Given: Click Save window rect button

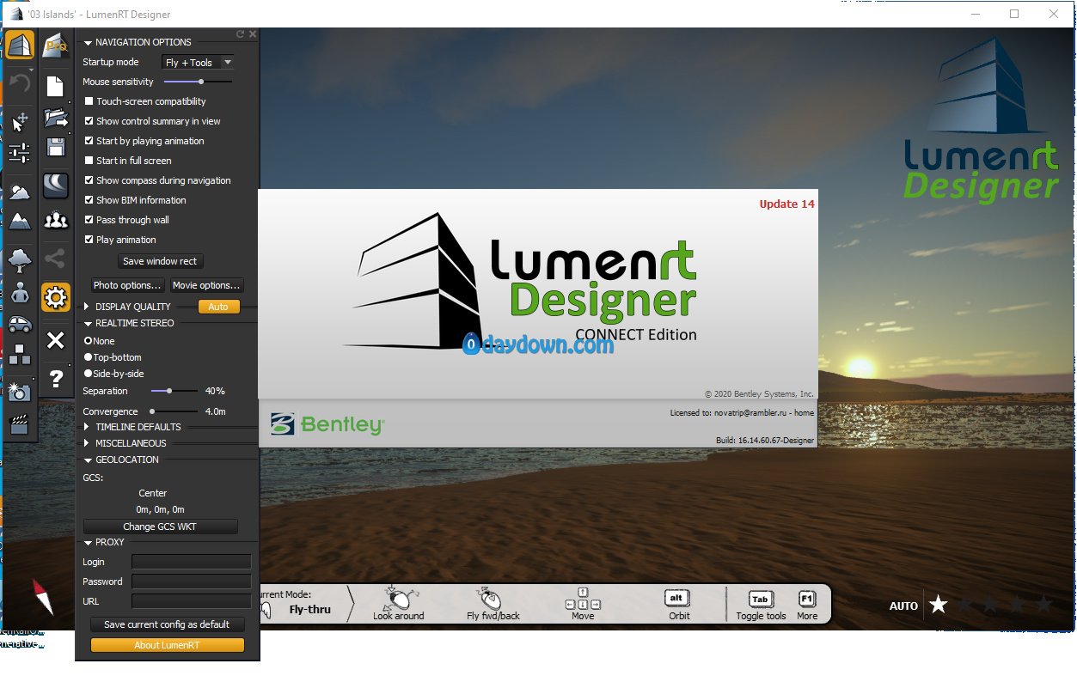Looking at the screenshot, I should pyautogui.click(x=160, y=261).
